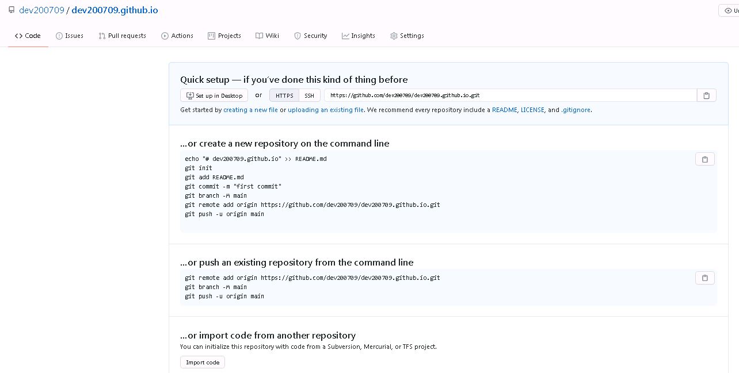Open the Issues tab
This screenshot has height=373, width=739.
[70, 36]
